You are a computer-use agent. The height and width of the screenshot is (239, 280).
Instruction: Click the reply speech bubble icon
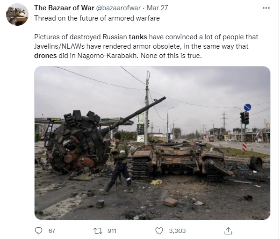[38, 231]
